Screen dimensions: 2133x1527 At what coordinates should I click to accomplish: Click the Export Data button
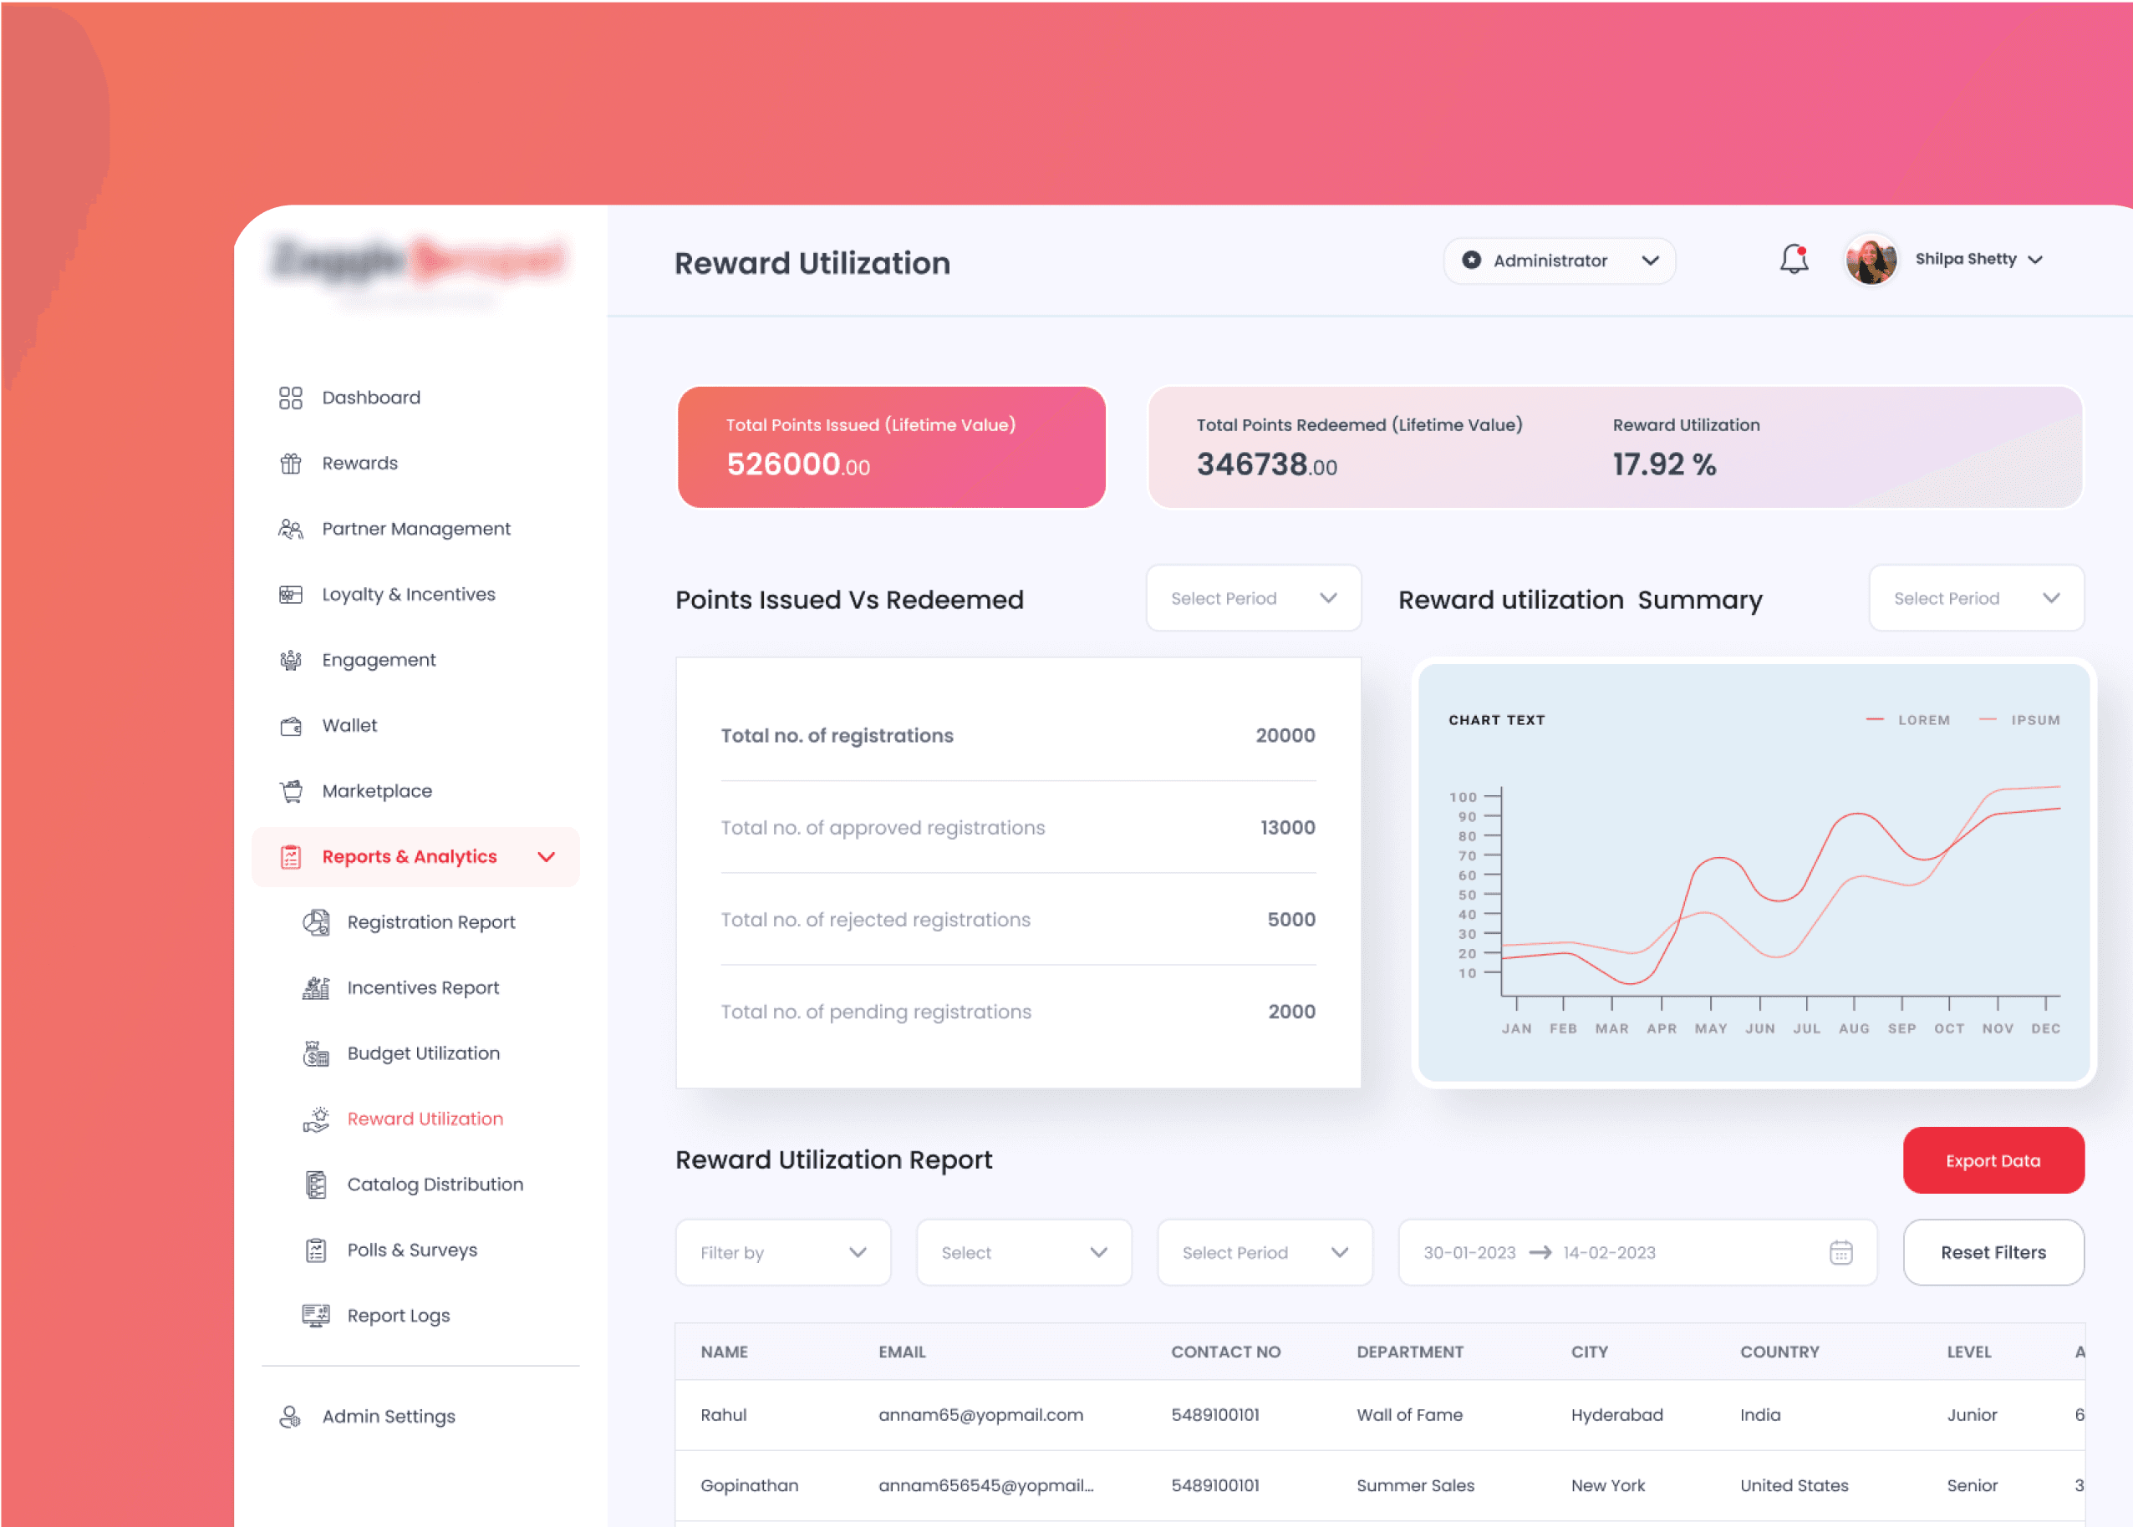coord(1993,1160)
